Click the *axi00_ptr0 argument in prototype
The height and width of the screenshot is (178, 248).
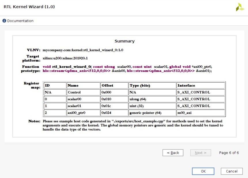click(202, 67)
